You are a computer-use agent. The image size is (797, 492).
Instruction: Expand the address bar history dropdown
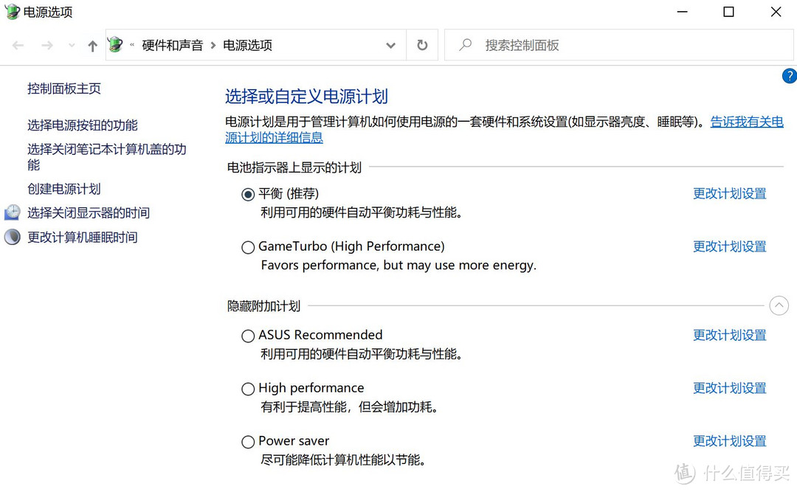coord(390,46)
